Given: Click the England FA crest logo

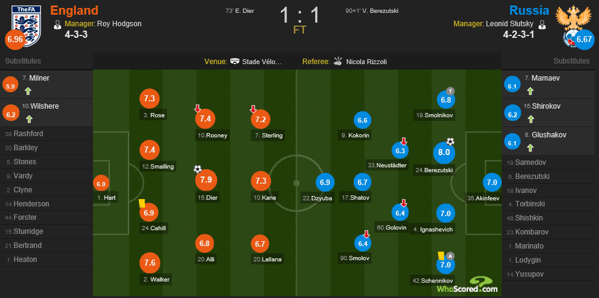Looking at the screenshot, I should (x=26, y=27).
